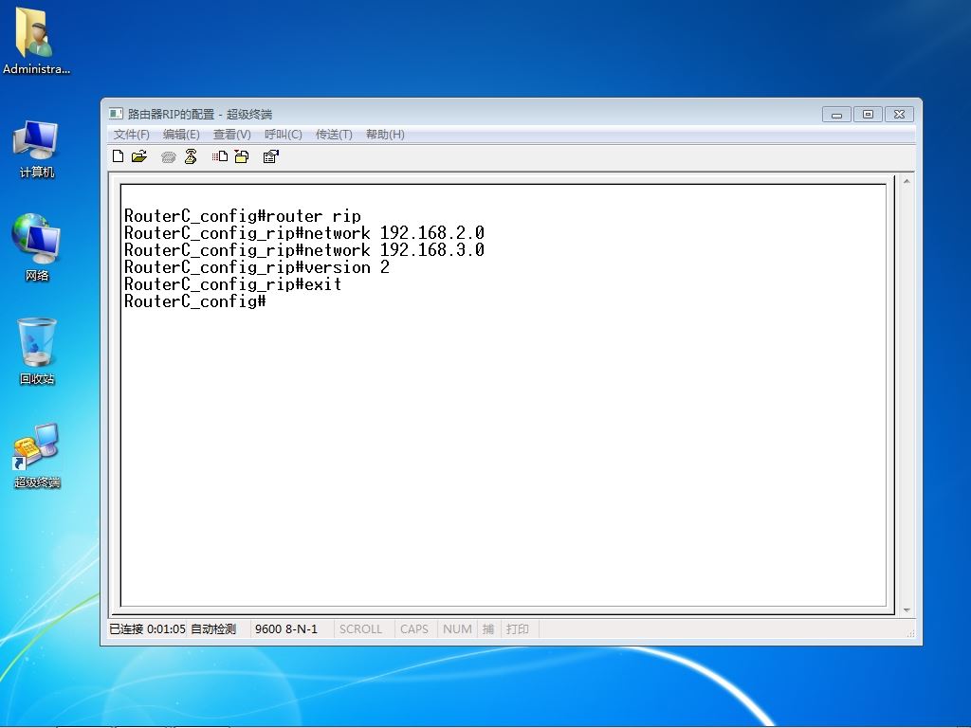
Task: Click the 'router rip' command line
Action: coord(243,216)
